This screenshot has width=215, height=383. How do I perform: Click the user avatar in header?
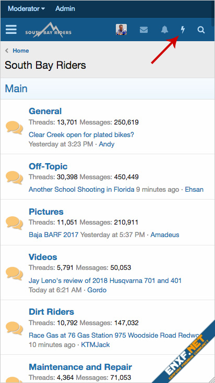point(121,30)
